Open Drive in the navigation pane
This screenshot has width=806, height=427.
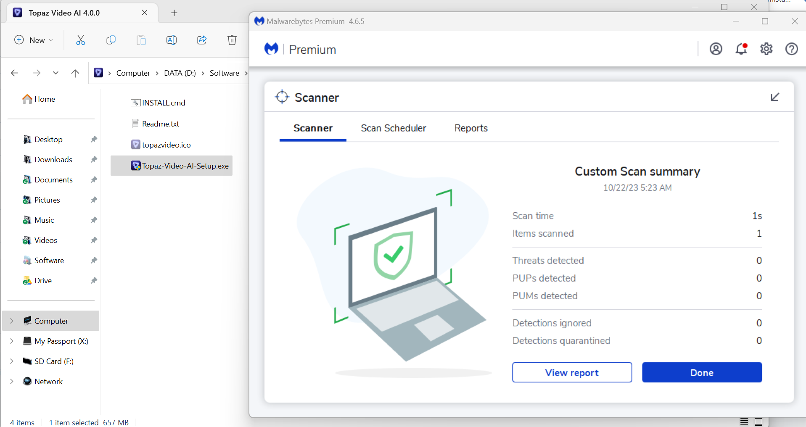37,280
